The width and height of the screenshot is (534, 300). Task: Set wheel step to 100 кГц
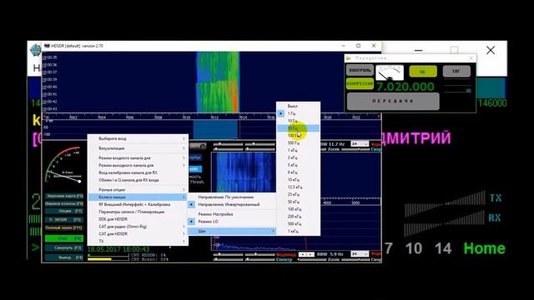[x=298, y=209]
